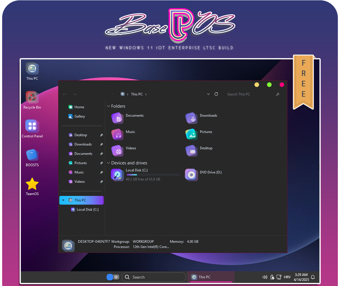This screenshot has width=340, height=286.
Task: Click "49.2 GB free of 63.8 GB" text
Action: coord(143,179)
